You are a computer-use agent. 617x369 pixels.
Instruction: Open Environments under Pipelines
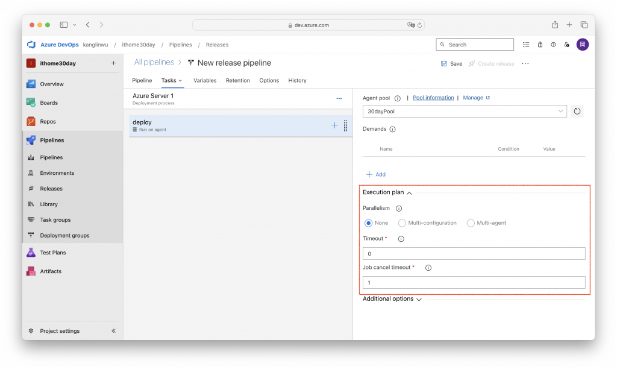[x=57, y=173]
